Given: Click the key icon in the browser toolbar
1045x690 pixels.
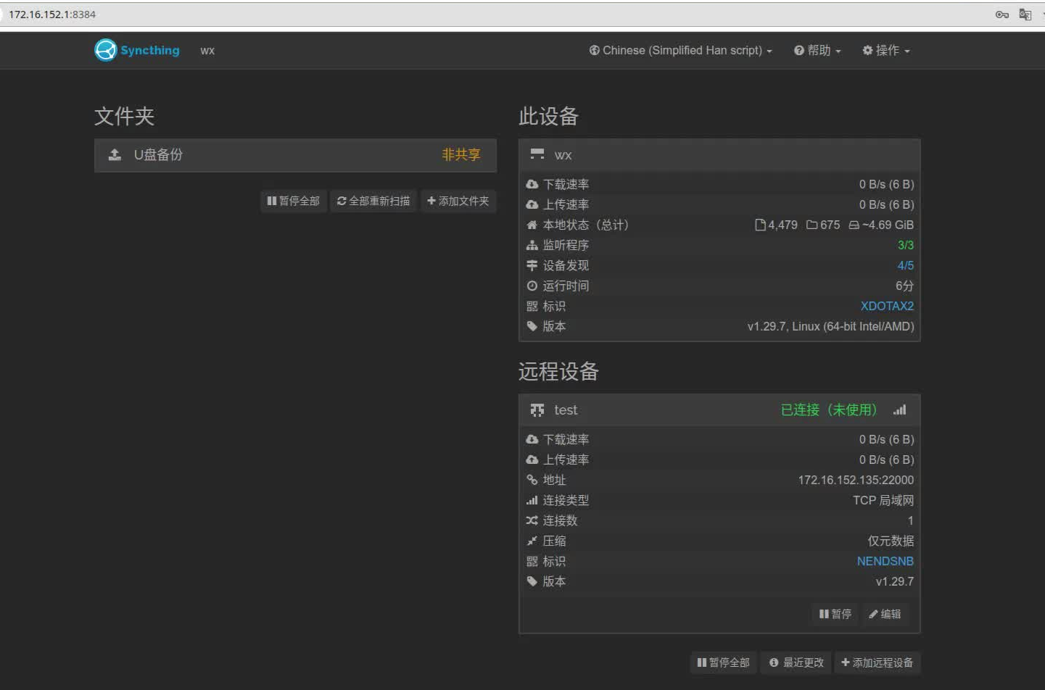Looking at the screenshot, I should click(x=1002, y=14).
